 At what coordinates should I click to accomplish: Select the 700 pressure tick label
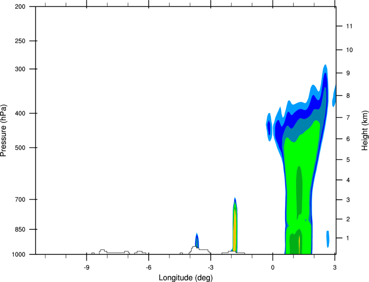(x=20, y=200)
